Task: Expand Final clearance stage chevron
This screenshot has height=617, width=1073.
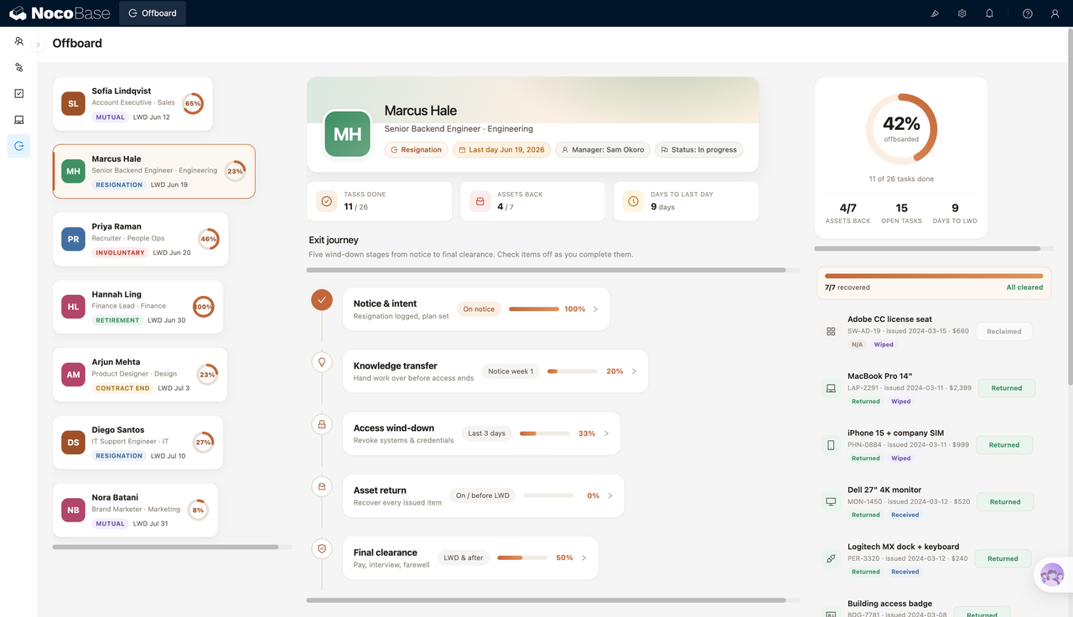Action: pos(584,557)
